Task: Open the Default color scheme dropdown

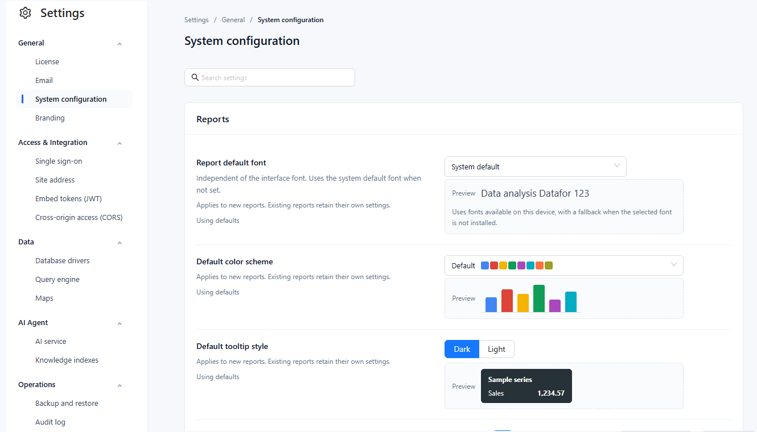Action: click(x=563, y=265)
